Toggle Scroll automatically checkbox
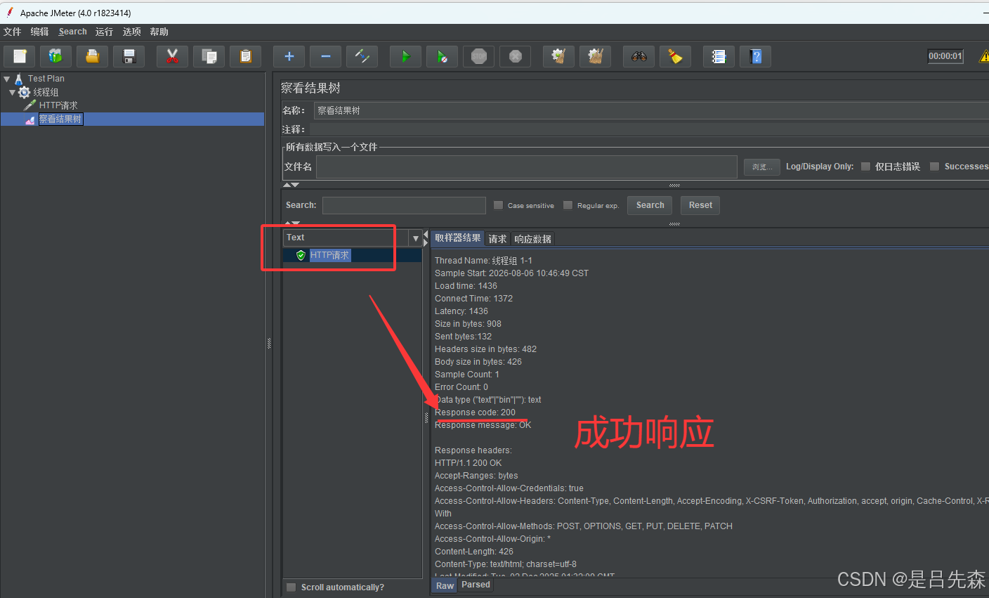 coord(291,587)
